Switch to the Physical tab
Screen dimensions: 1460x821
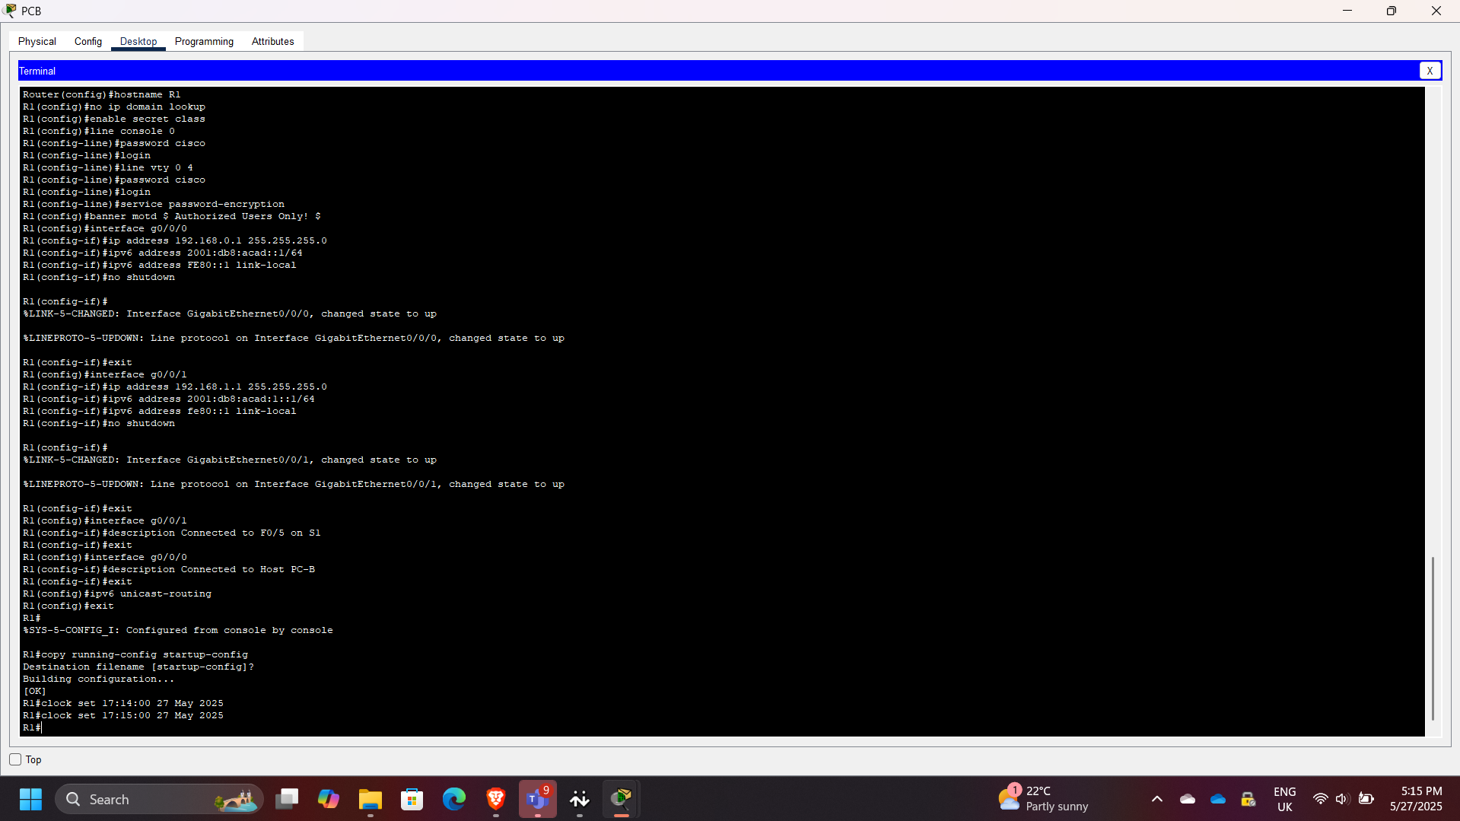pyautogui.click(x=37, y=41)
